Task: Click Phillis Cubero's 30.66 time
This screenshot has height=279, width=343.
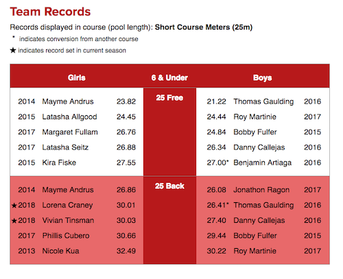Action: (x=126, y=236)
